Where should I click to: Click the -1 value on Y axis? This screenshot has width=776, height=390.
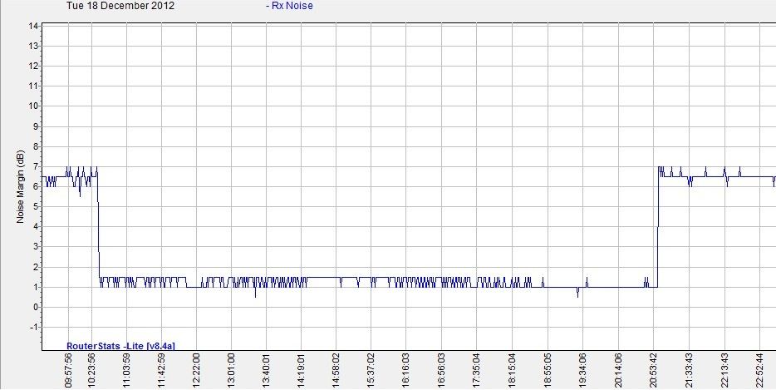click(34, 328)
